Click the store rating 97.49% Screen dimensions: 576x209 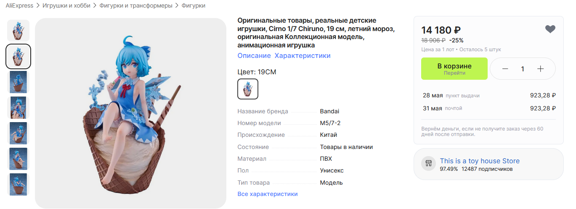tap(449, 169)
